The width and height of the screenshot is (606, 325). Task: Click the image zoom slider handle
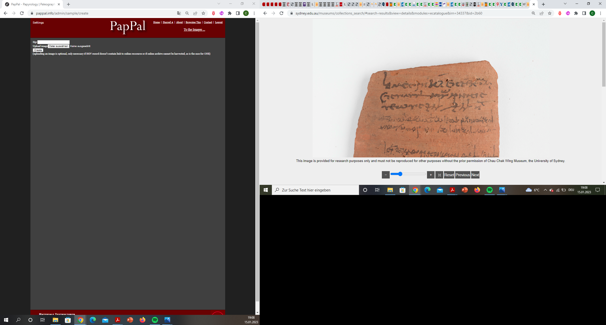(x=400, y=174)
